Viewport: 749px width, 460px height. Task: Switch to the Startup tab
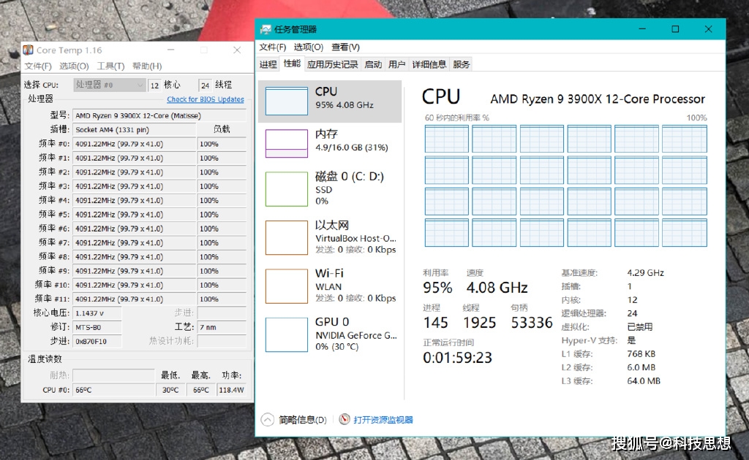(373, 64)
